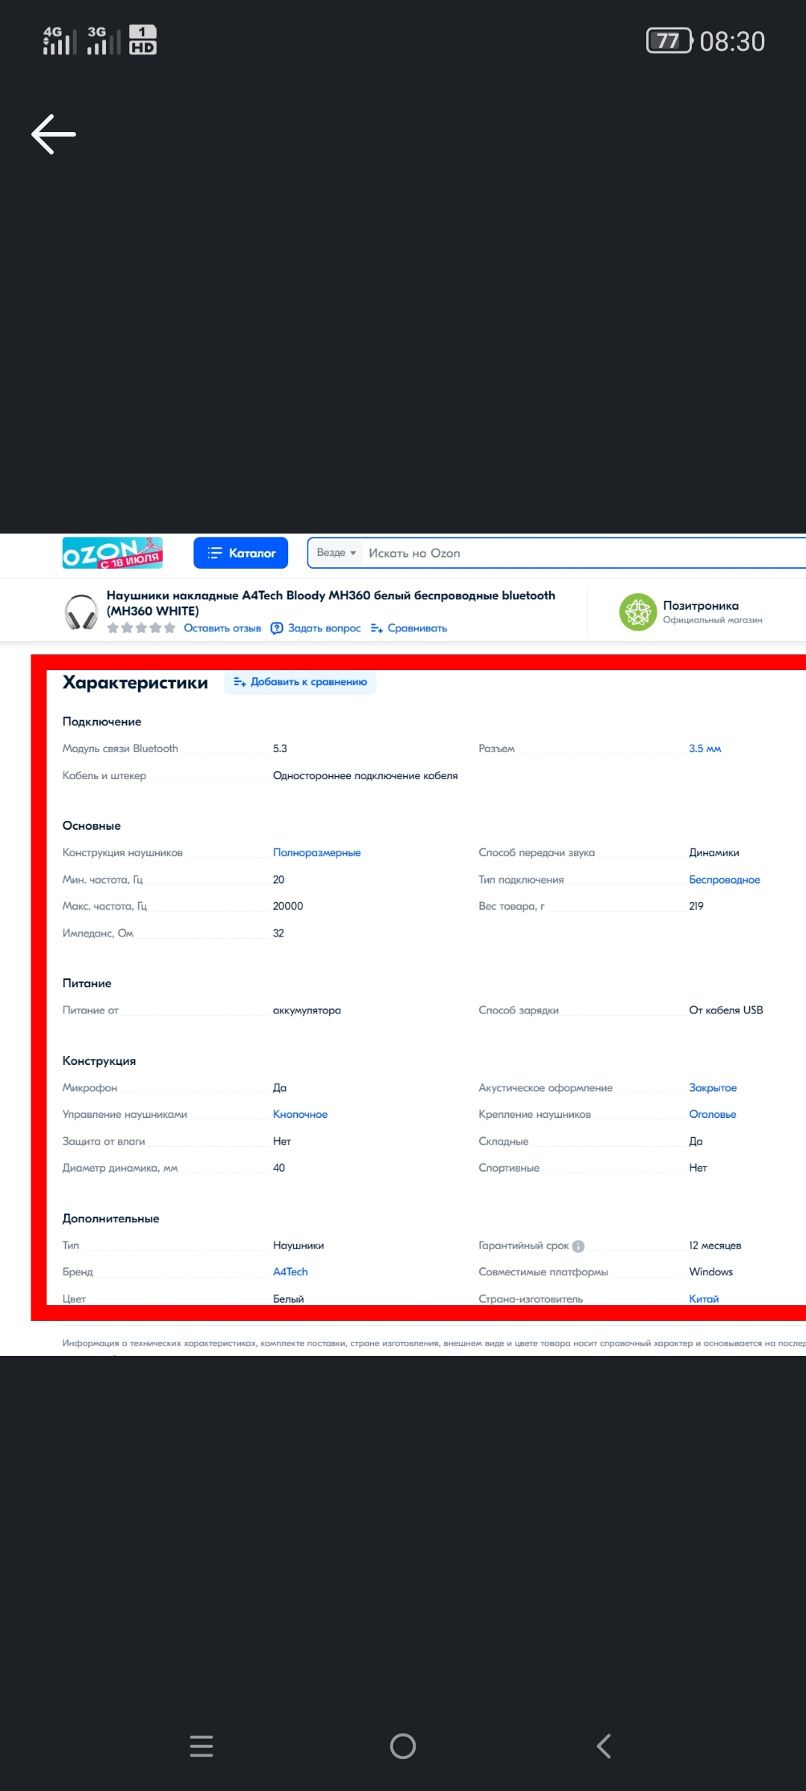This screenshot has width=806, height=1791.
Task: Open the Ozon logo homepage
Action: 113,553
